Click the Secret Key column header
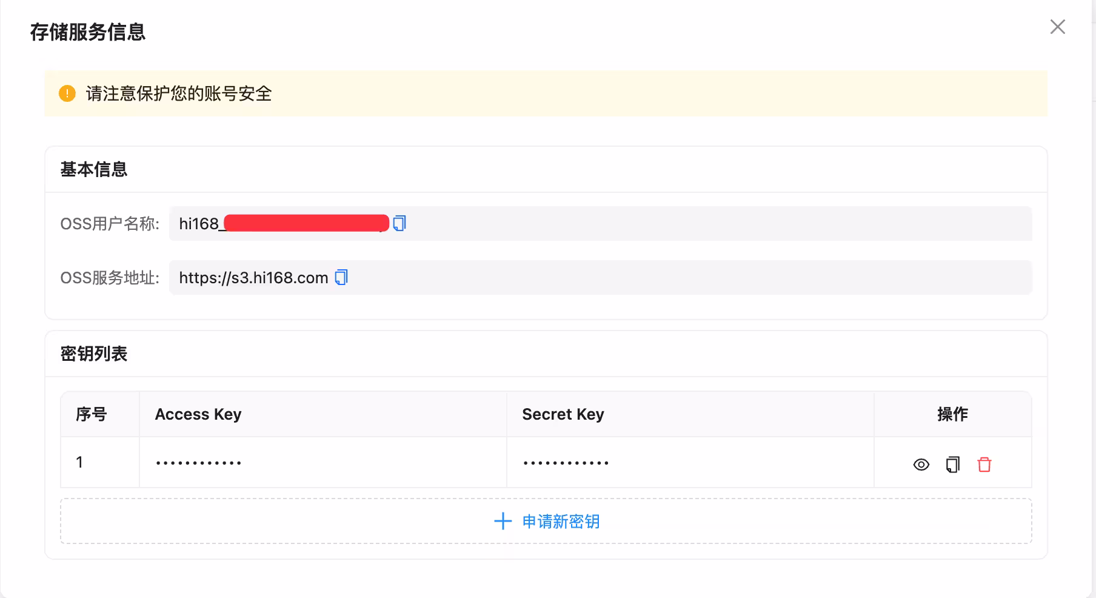This screenshot has width=1096, height=598. (x=563, y=414)
